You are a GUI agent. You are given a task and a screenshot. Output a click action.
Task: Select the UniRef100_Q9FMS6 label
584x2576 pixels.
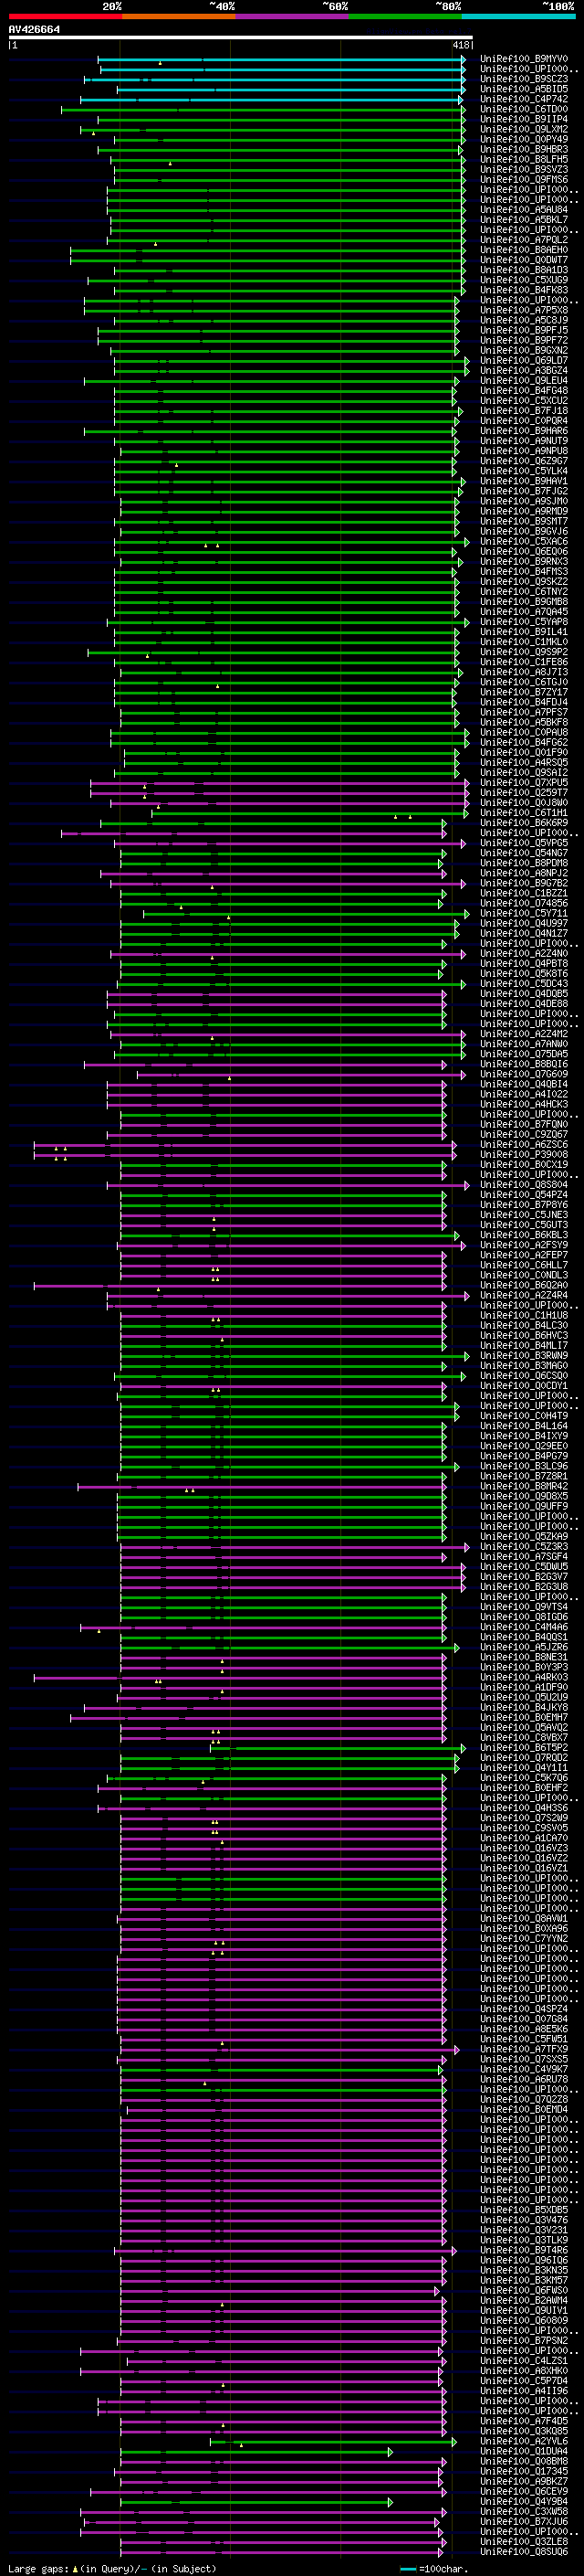pos(523,180)
